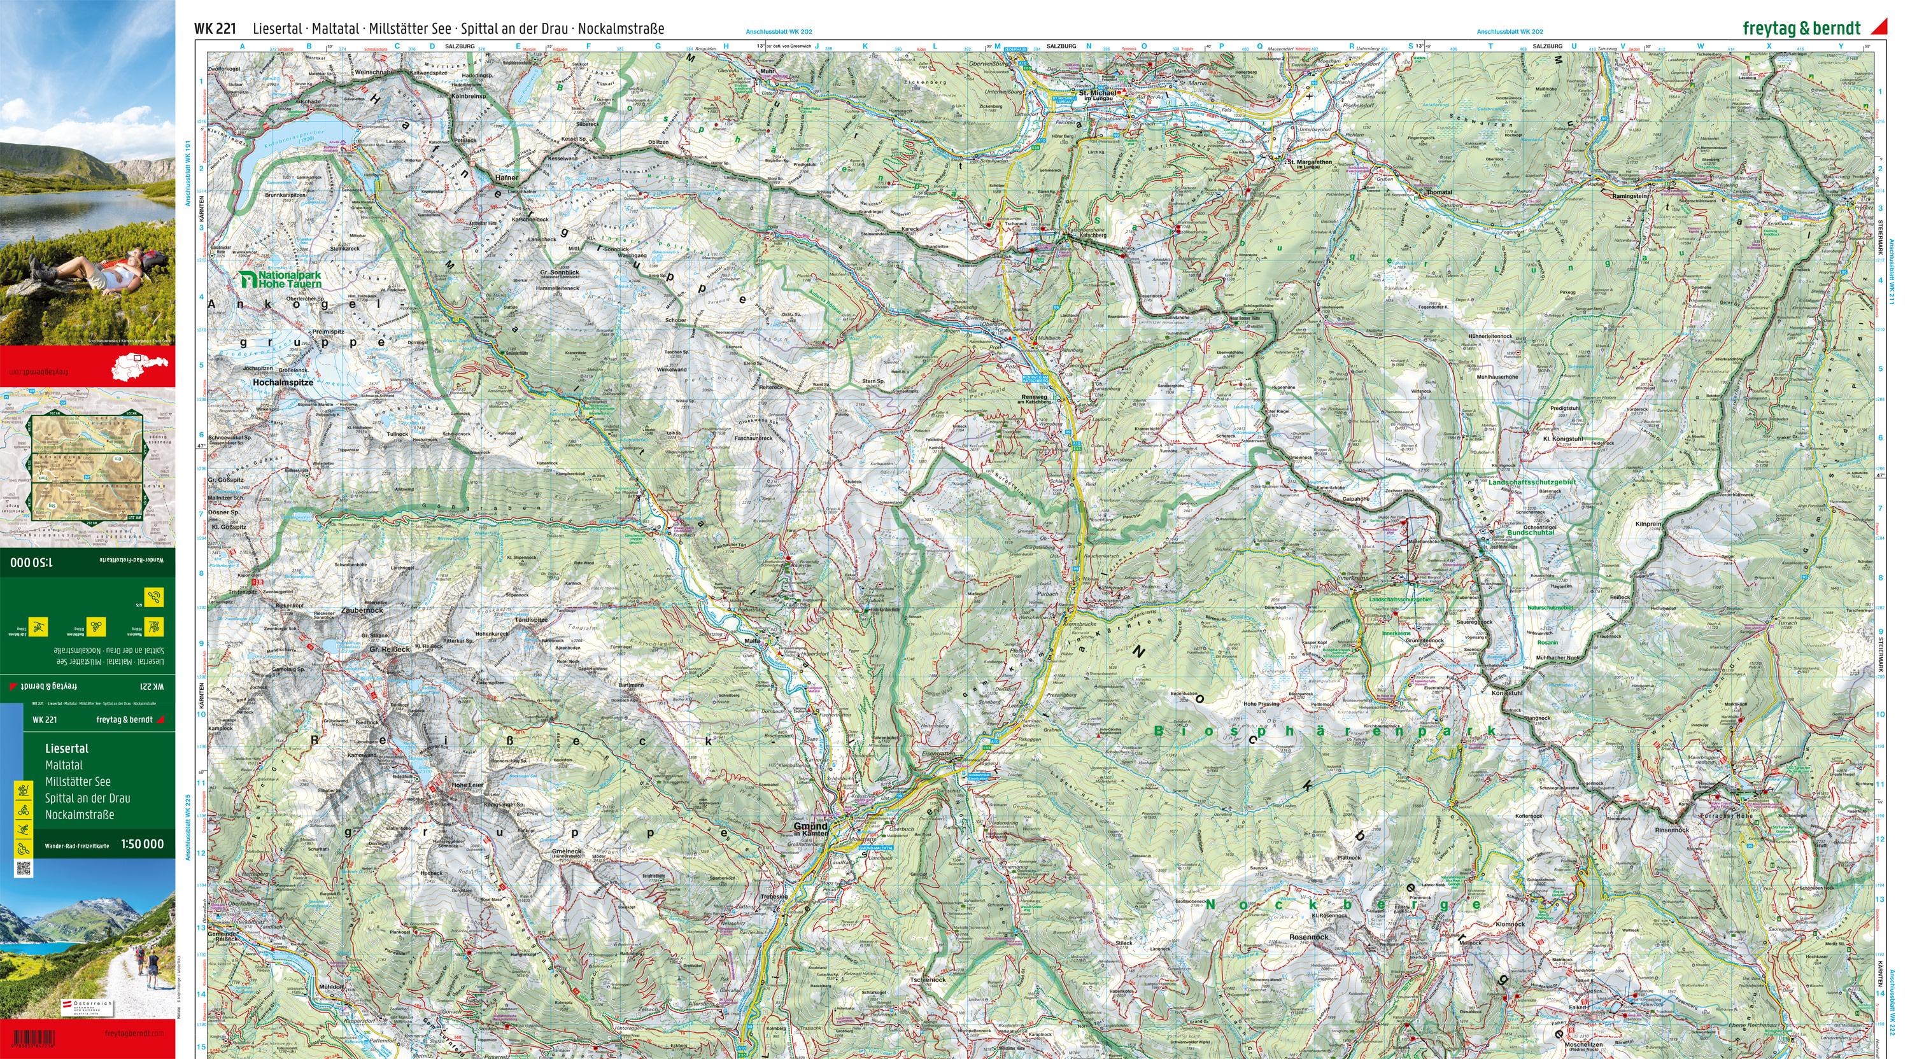Click the skiing icon on the front cover strip
1910x1059 pixels.
24,829
